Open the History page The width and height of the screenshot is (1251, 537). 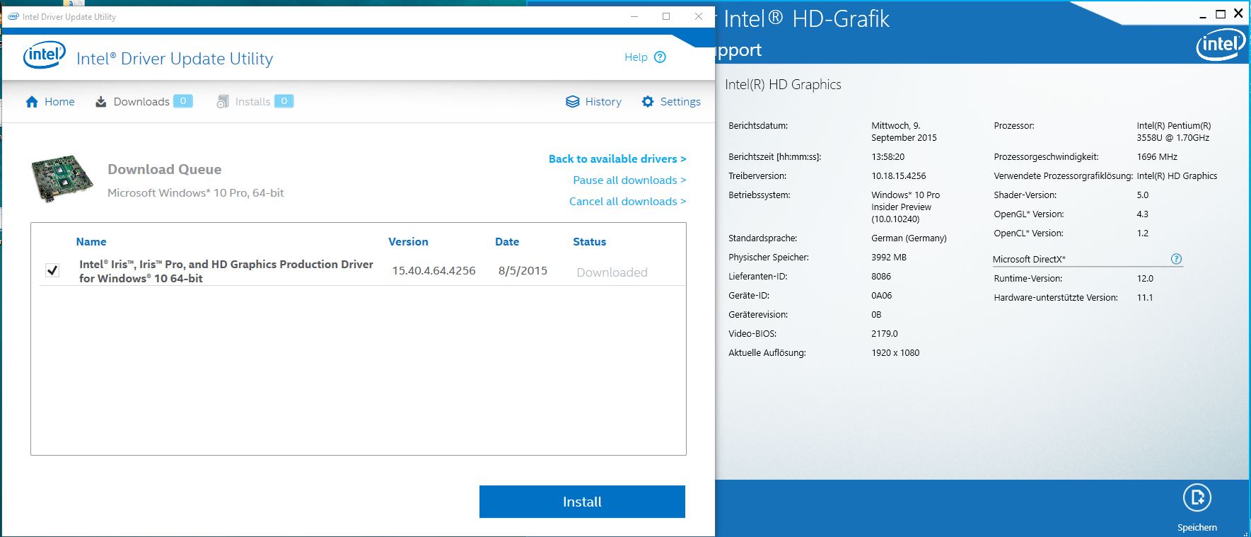603,102
